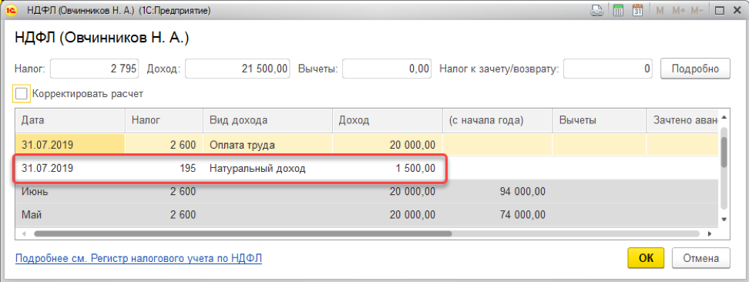Click the table's vertical scrollbar up arrow
This screenshot has height=282, width=749.
pos(724,117)
